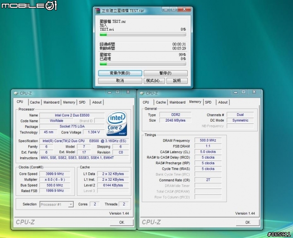This screenshot has height=238, width=293.
Task: Open help with the 說明 button
Action: (x=177, y=81)
